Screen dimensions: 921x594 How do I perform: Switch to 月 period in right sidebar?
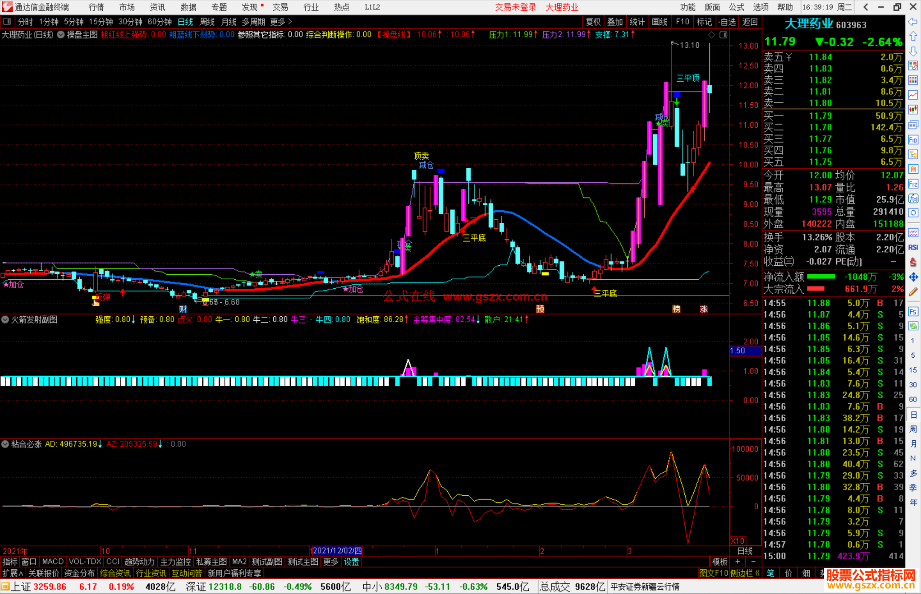913,444
